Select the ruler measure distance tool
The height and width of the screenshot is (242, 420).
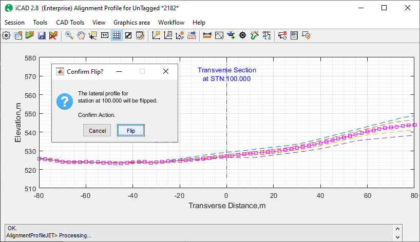pyautogui.click(x=207, y=35)
